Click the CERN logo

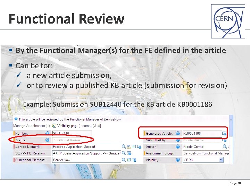tap(228, 21)
